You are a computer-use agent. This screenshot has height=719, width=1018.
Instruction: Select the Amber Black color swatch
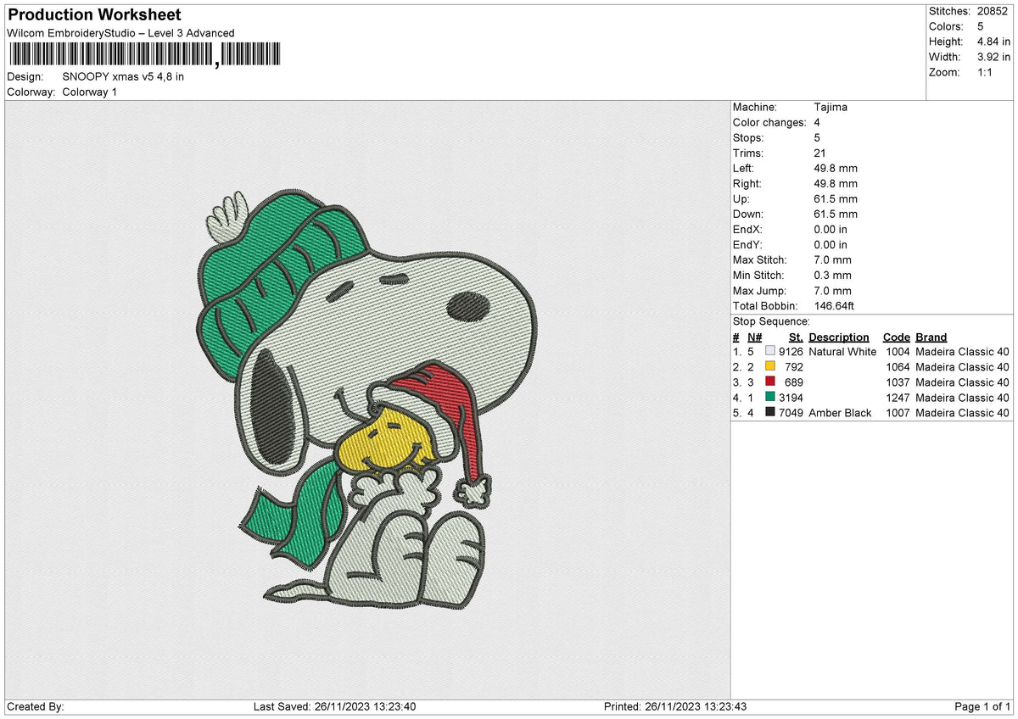[770, 413]
